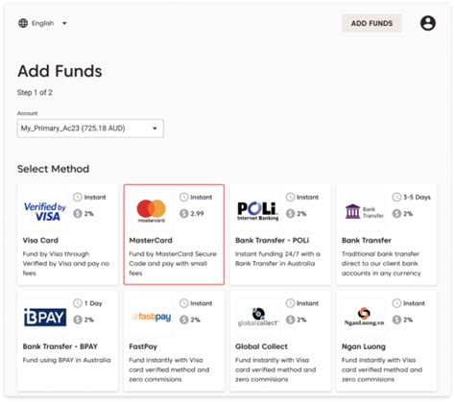
Task: Select the BPAY logo
Action: pyautogui.click(x=45, y=318)
